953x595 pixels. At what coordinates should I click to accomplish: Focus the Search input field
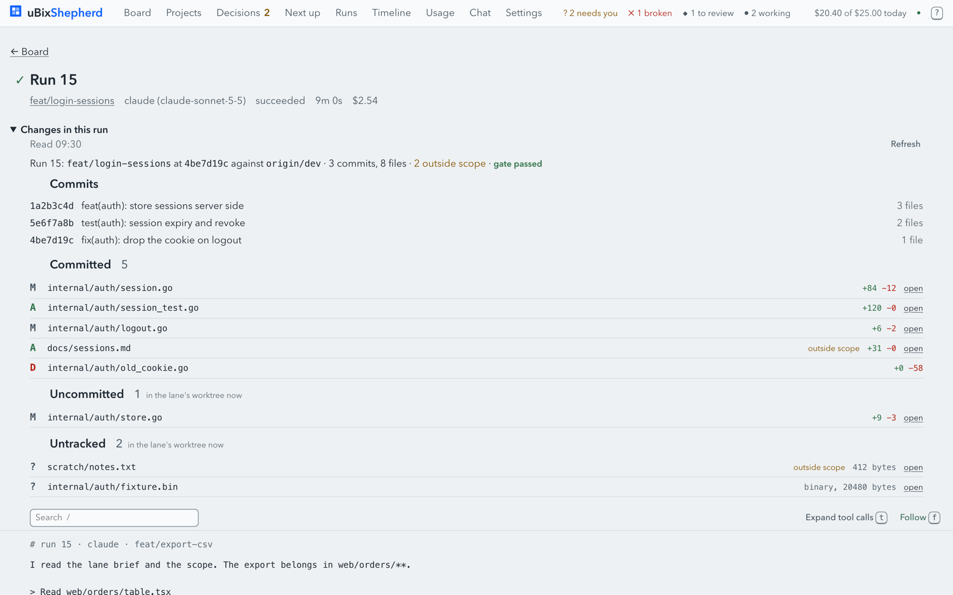pos(114,518)
